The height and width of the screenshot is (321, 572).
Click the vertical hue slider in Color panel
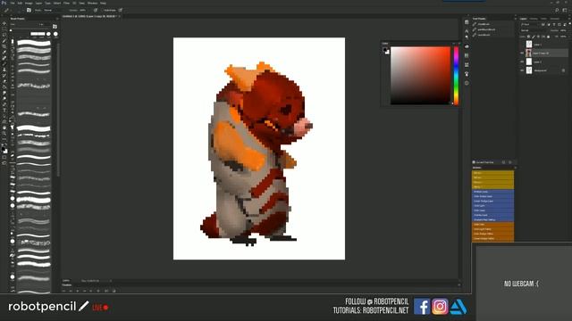(456, 75)
